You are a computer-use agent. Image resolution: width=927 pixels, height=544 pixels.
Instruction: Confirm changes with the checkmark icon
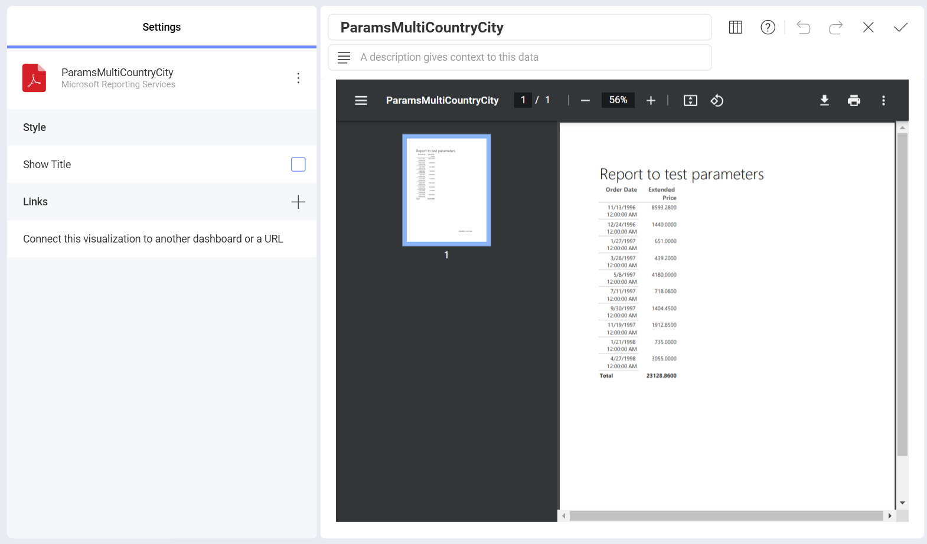pos(900,27)
